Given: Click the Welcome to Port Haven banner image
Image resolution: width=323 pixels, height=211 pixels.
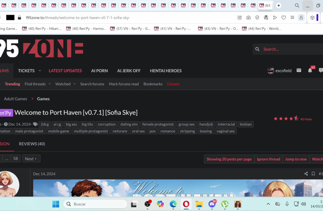Looking at the screenshot, I should pyautogui.click(x=178, y=188).
